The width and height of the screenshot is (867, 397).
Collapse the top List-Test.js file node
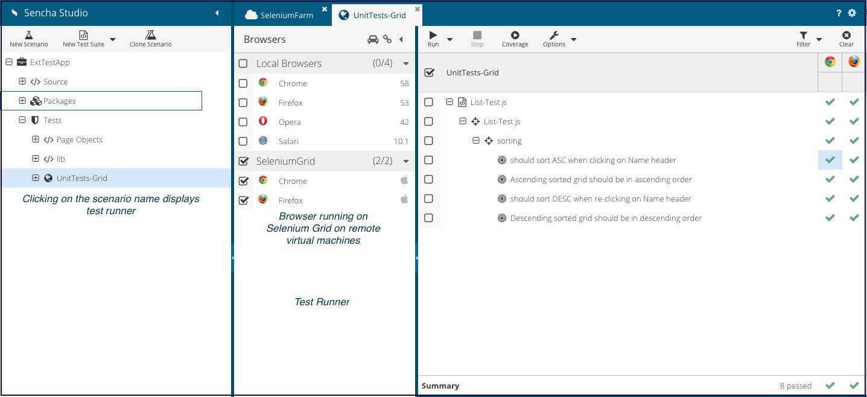coord(449,102)
